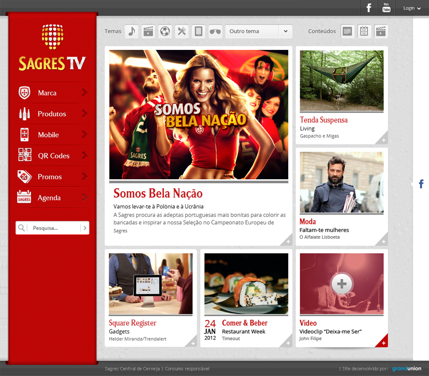This screenshot has height=376, width=429.
Task: Click the Mobile phone icon
Action: coord(24,134)
